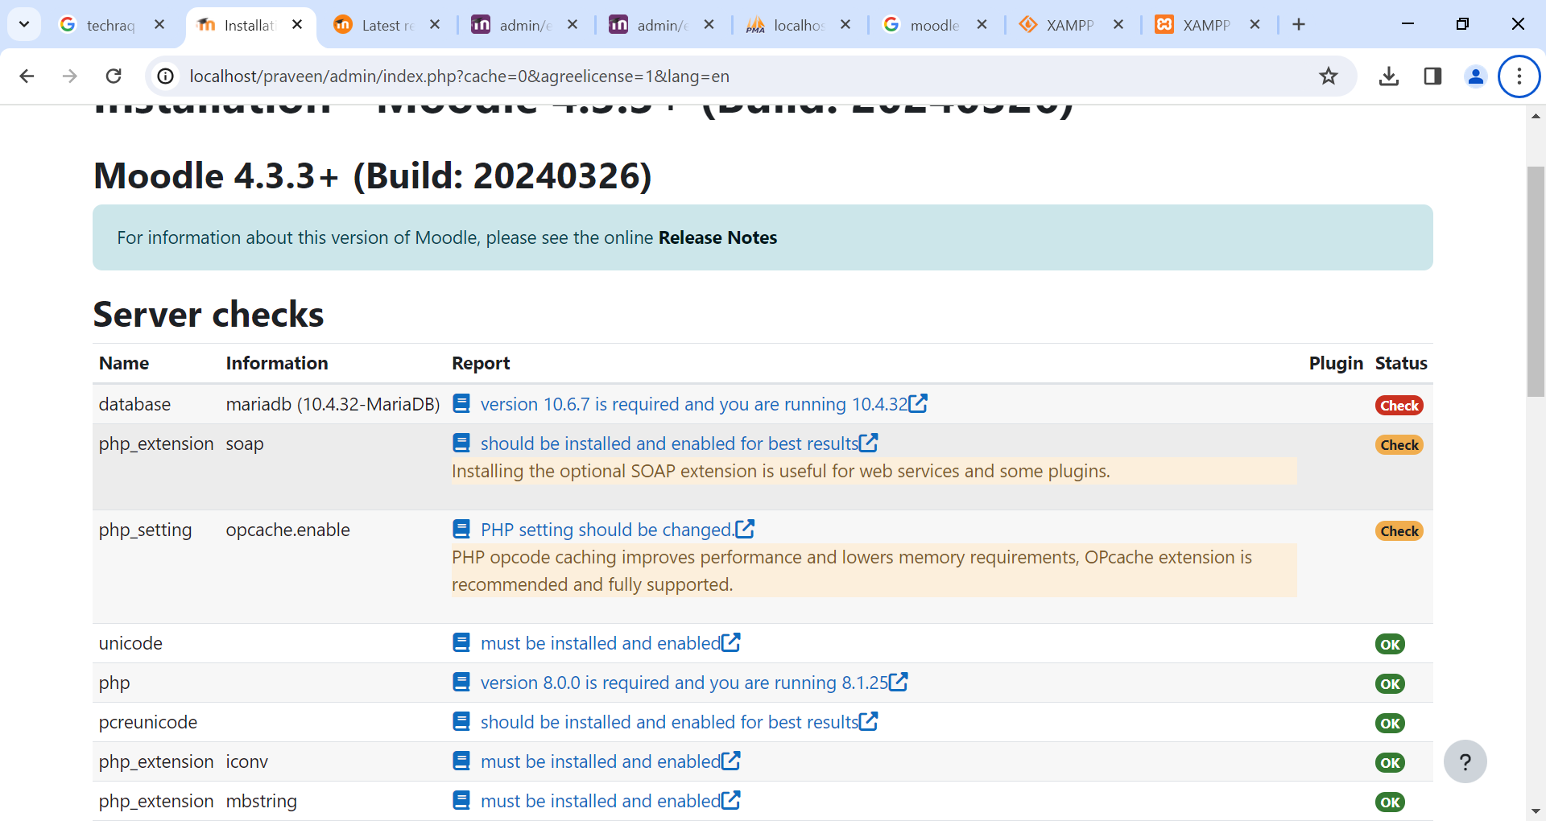Click the SOAP extension description text
1546x821 pixels.
pyautogui.click(x=781, y=471)
